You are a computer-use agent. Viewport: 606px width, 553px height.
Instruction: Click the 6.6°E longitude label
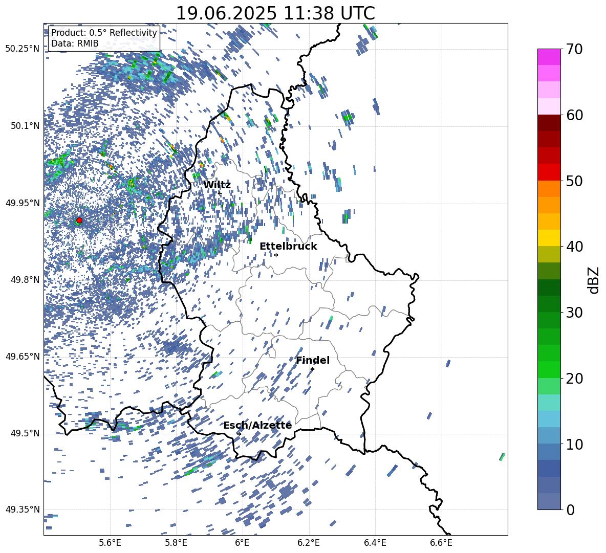coord(441,543)
